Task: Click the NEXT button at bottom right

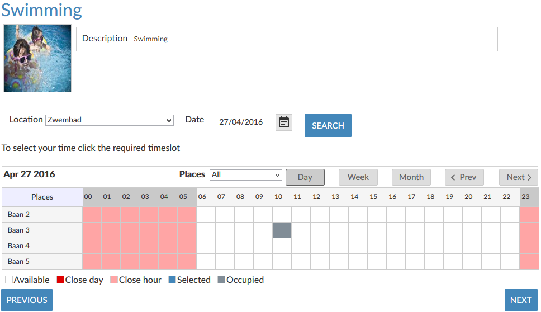Action: point(520,300)
